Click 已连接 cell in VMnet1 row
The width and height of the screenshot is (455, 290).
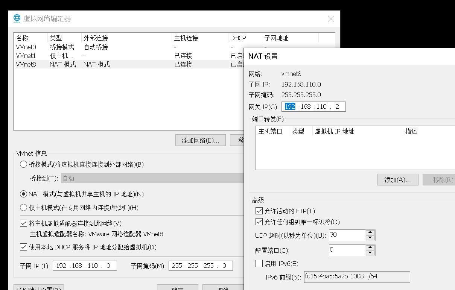click(183, 56)
